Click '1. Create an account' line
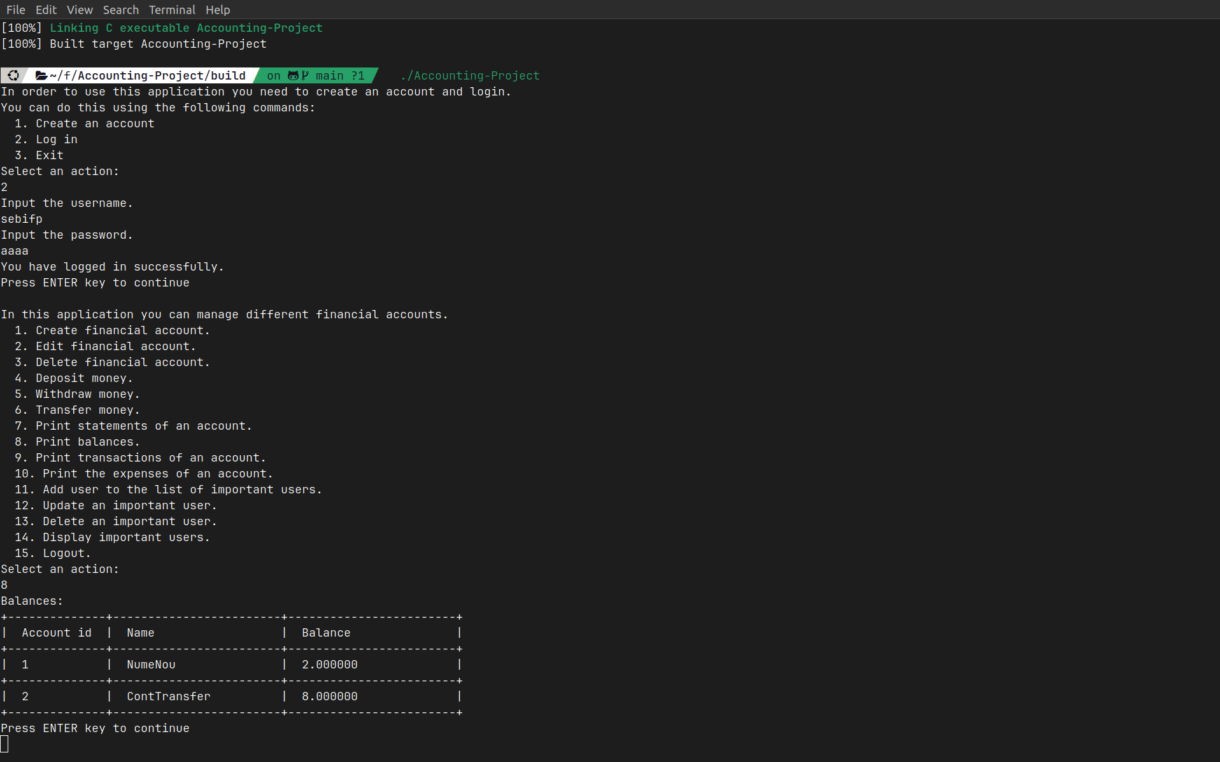The height and width of the screenshot is (762, 1220). coord(85,123)
